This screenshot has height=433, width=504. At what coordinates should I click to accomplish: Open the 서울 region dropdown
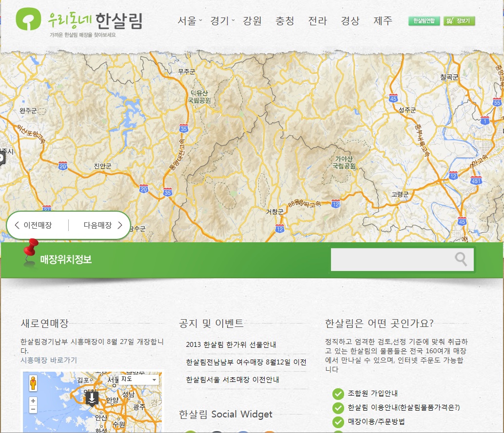190,21
